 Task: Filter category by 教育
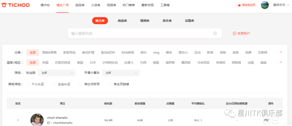click(x=210, y=52)
